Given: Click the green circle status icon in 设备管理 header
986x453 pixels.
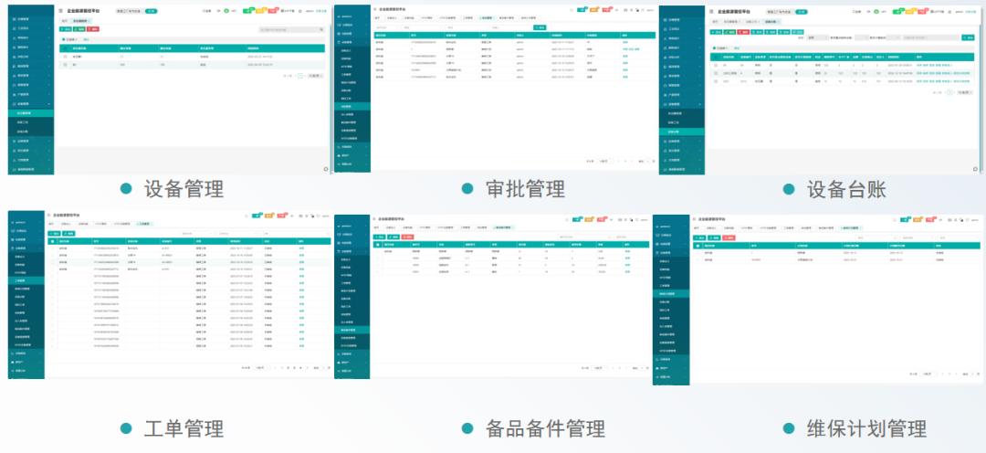Looking at the screenshot, I should click(226, 11).
